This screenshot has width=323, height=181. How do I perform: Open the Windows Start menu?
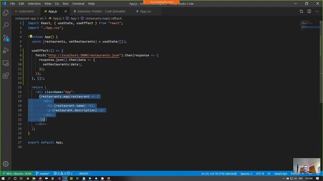(3, 178)
